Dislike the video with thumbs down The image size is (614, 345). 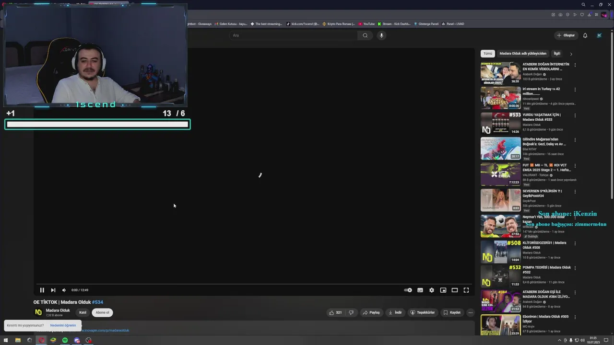pos(351,312)
